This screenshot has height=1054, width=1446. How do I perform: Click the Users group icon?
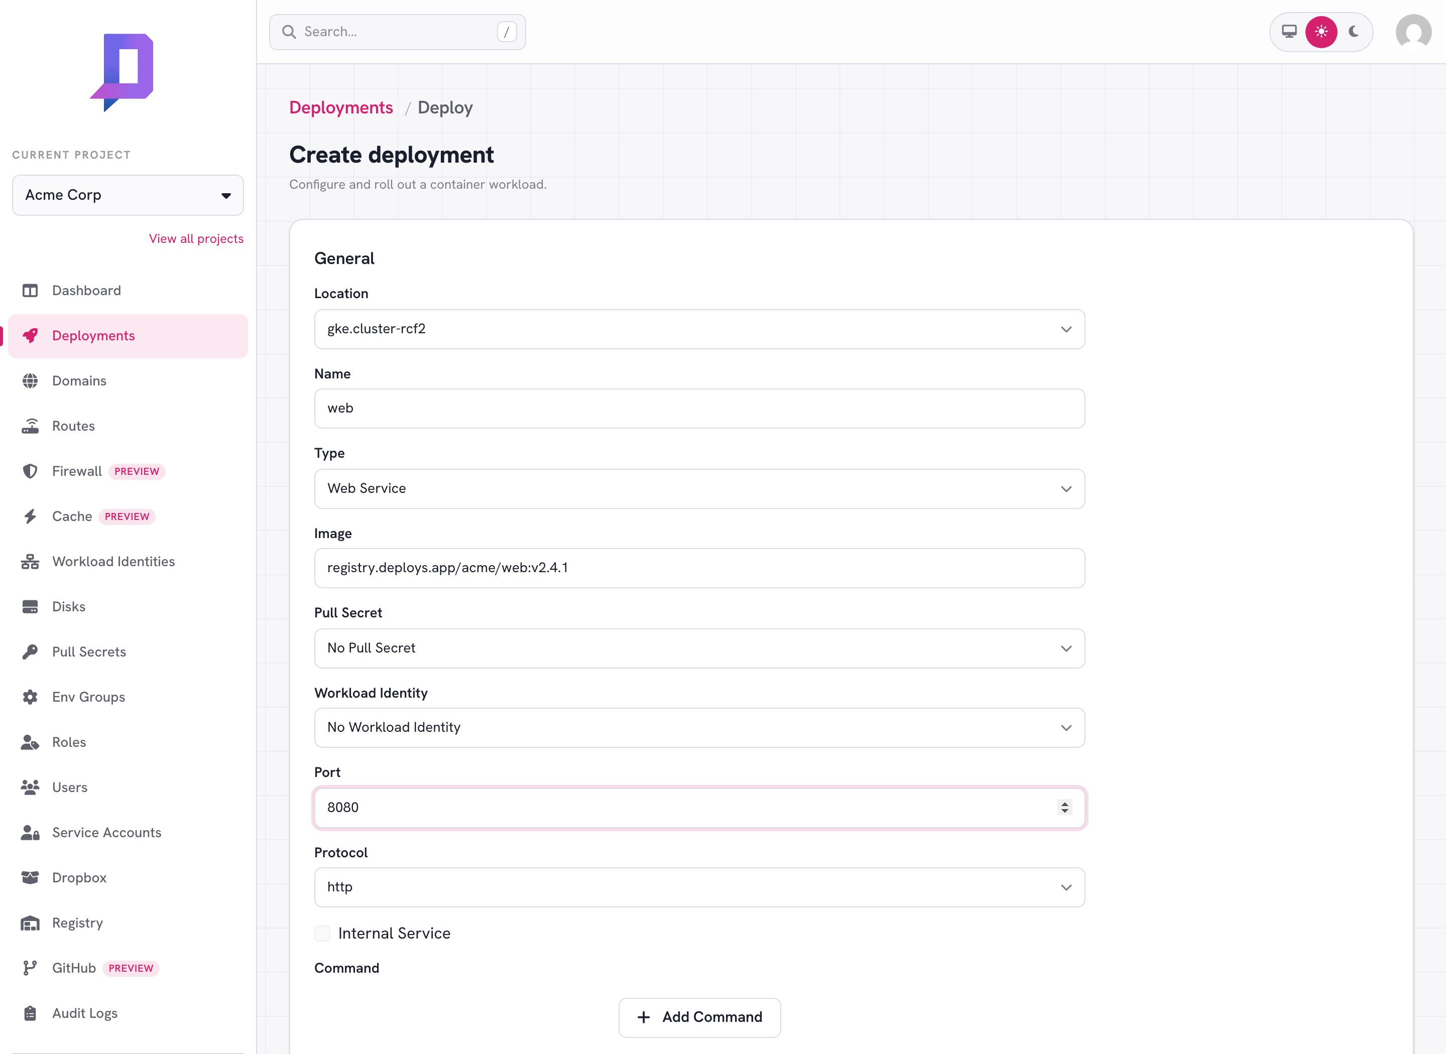click(30, 787)
